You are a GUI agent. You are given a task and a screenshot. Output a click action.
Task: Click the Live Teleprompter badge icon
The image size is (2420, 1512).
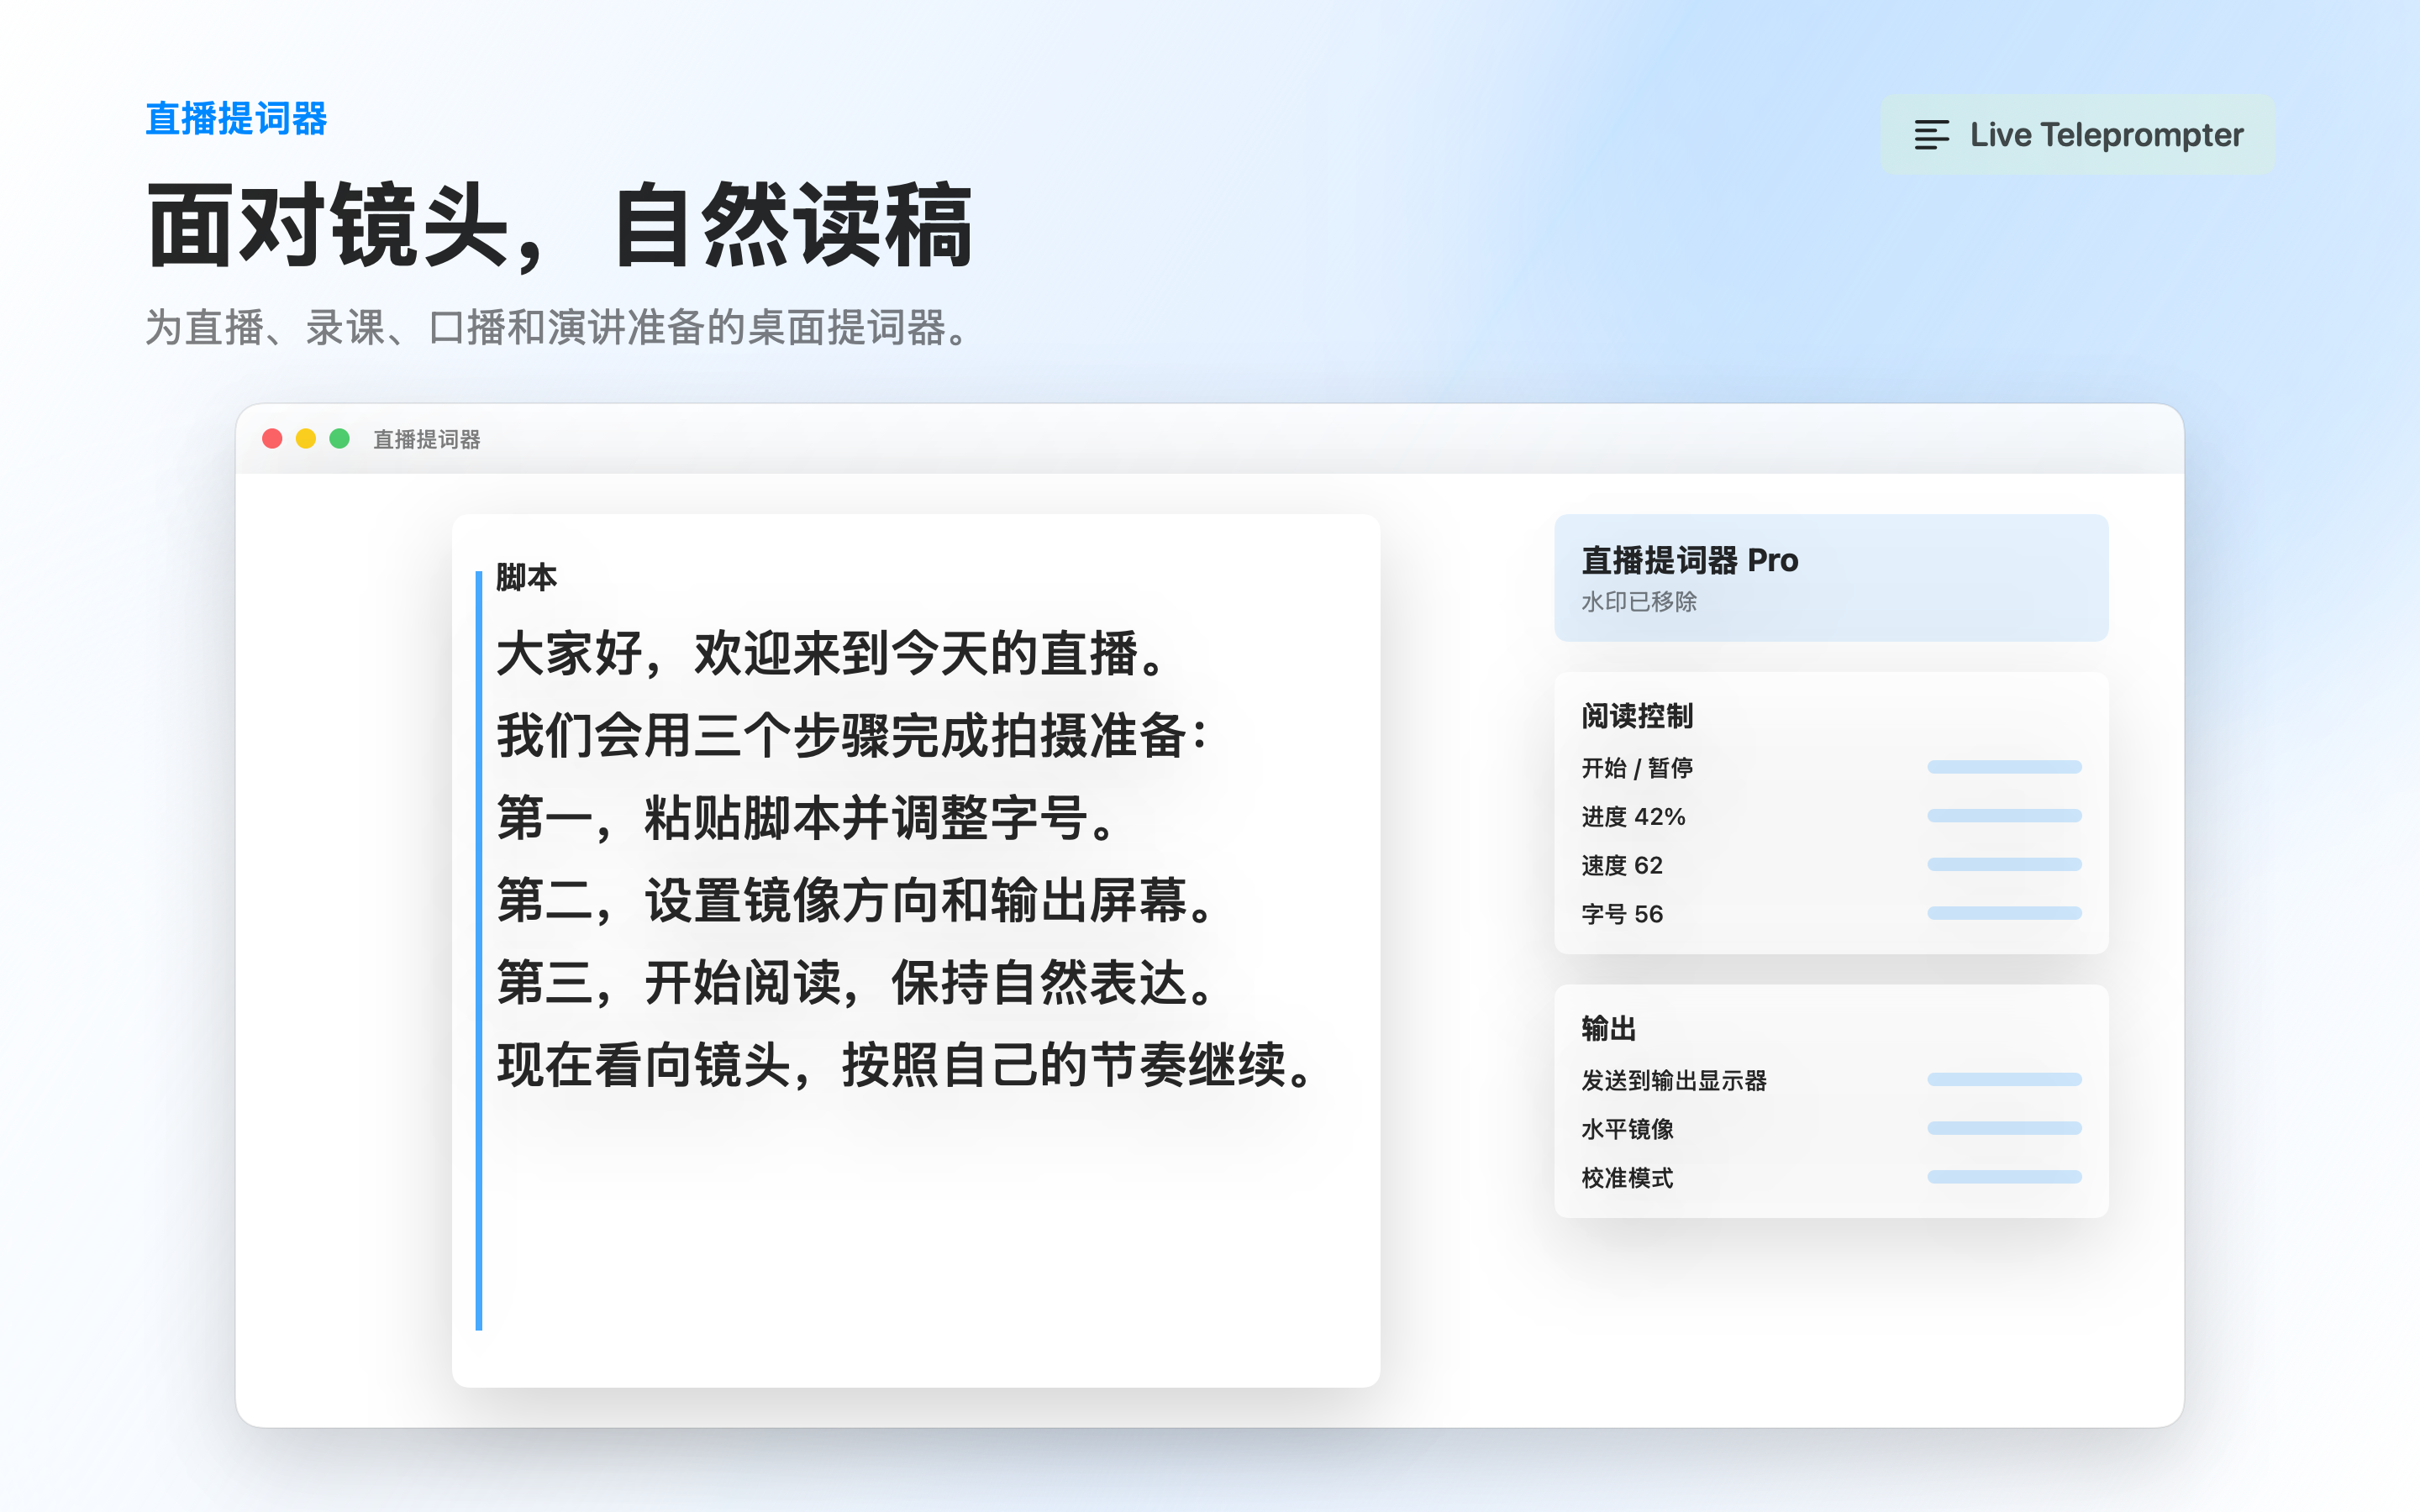1931,135
